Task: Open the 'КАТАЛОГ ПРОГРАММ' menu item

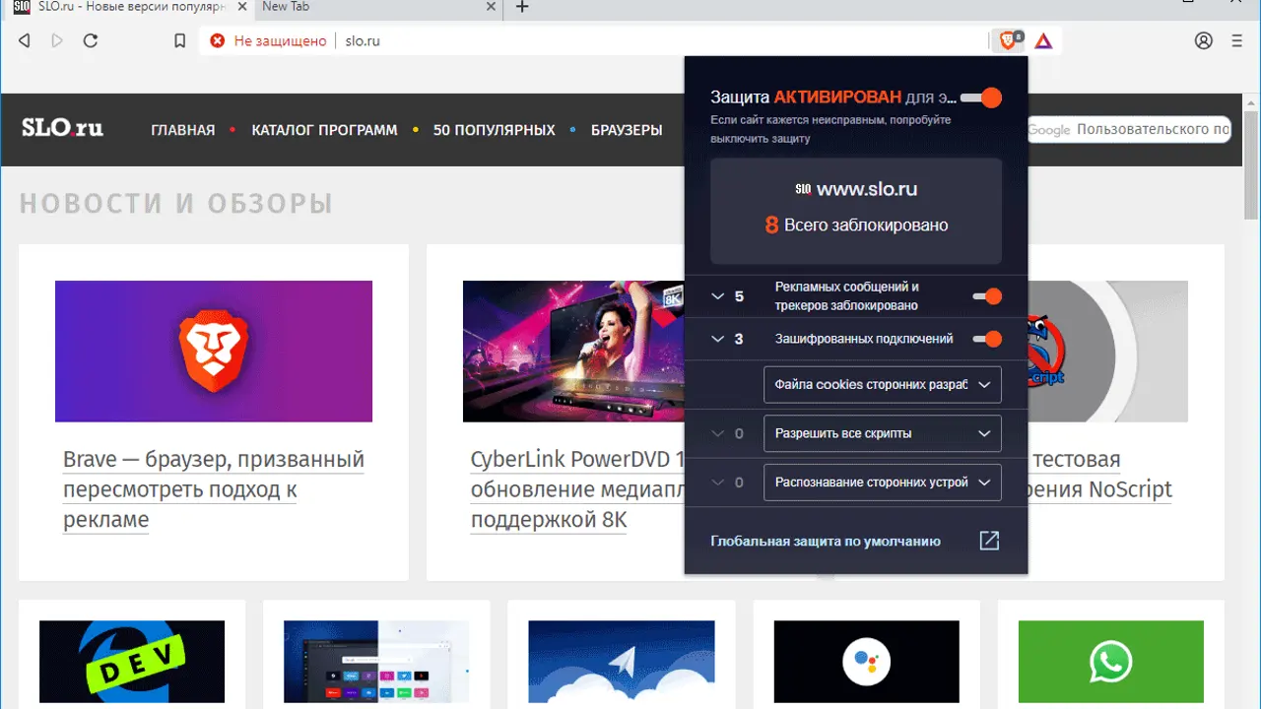Action: pyautogui.click(x=324, y=130)
